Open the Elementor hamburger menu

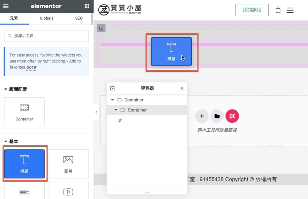click(x=6, y=6)
